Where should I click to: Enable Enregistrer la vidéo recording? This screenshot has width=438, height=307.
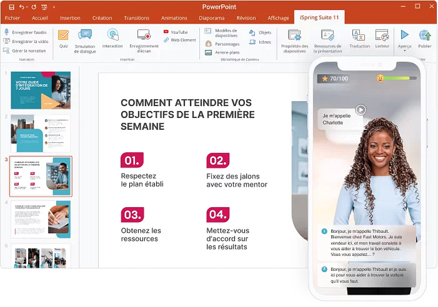[x=26, y=41]
